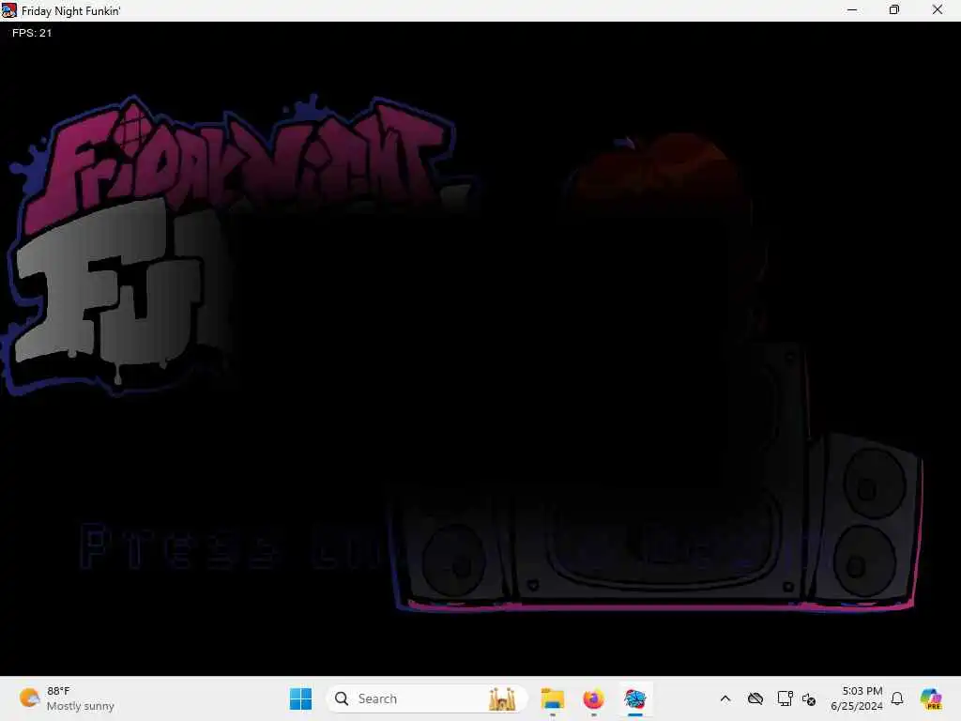Click the Friday Night Funkin' logo graphic
The image size is (961, 721).
[x=239, y=245]
